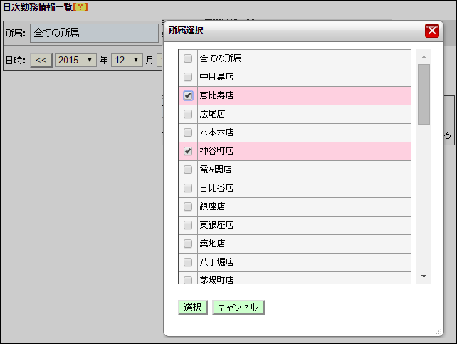
Task: Open the year dropdown showing 2015
Action: [x=75, y=60]
